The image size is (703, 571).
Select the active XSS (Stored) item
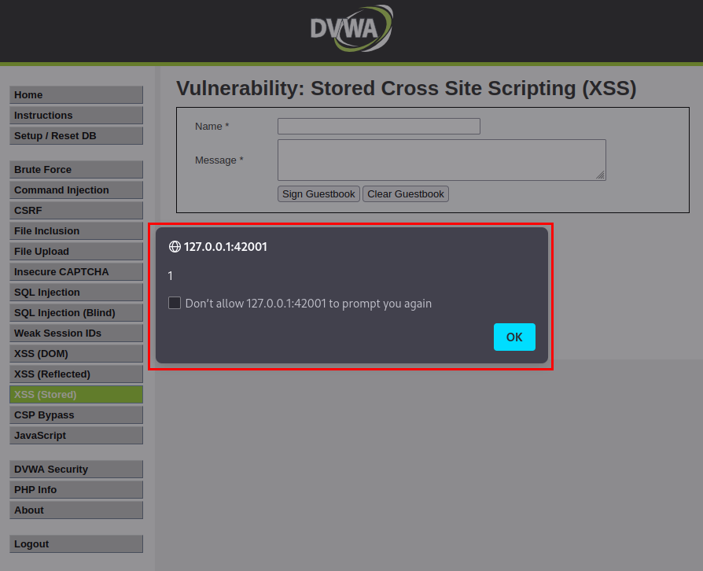coord(76,395)
